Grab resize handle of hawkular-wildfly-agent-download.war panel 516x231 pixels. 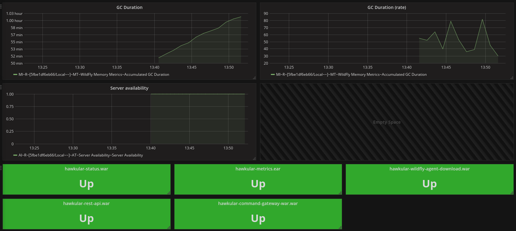tap(512, 193)
